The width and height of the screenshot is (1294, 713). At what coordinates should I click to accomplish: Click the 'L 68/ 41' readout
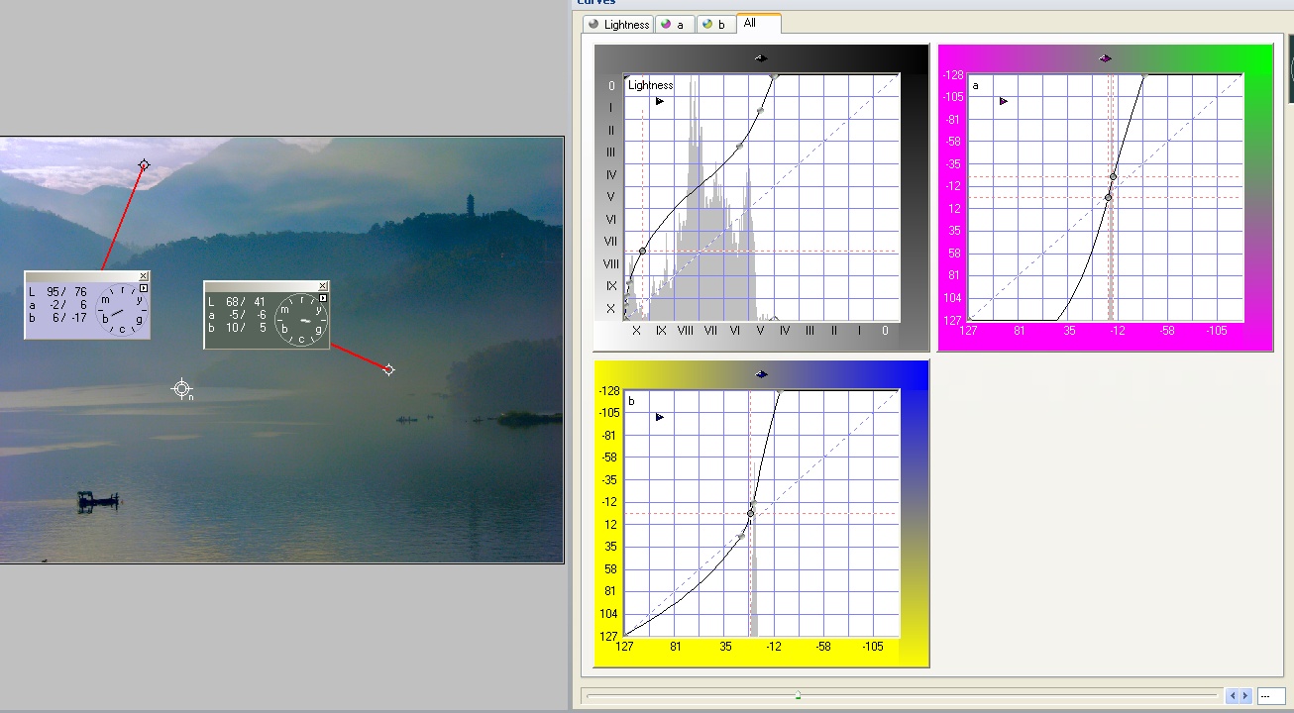pos(237,302)
